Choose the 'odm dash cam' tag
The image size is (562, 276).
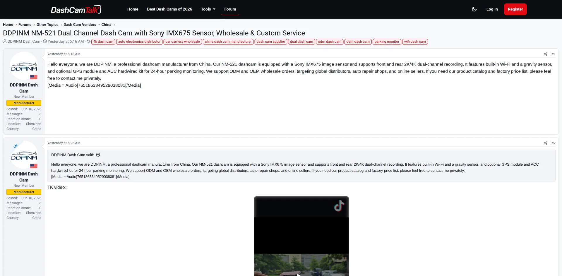click(330, 42)
